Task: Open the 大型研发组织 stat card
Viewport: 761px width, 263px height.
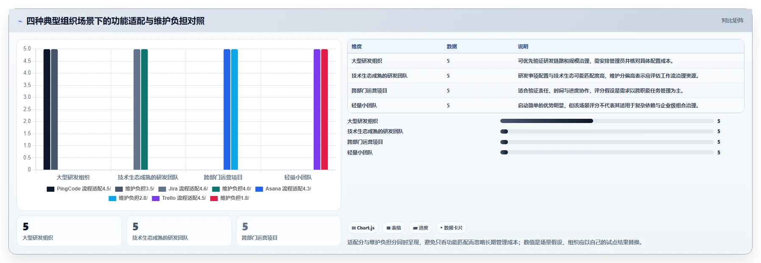Action: tap(69, 231)
